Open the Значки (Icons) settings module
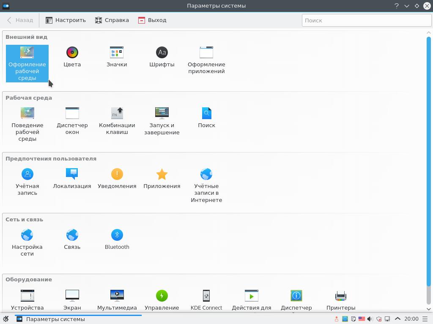This screenshot has width=433, height=324. tap(117, 57)
